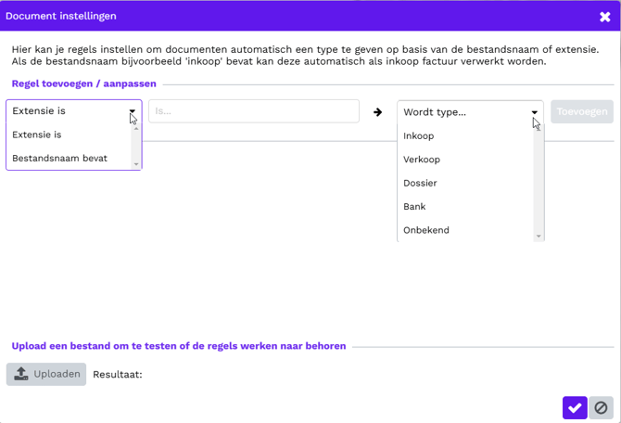Click the upload icon in Uploaden button
Screen dimensions: 621x423
[x=22, y=374]
